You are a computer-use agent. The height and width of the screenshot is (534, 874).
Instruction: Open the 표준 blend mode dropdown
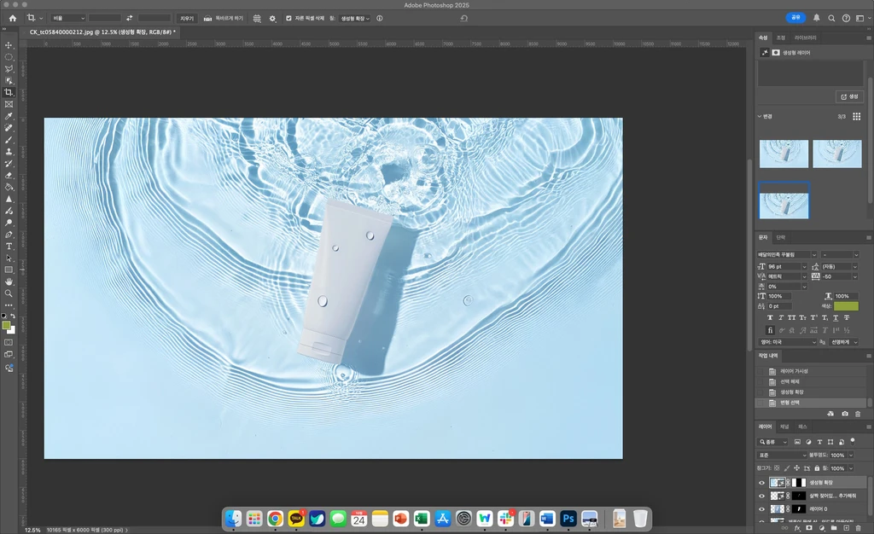click(782, 455)
